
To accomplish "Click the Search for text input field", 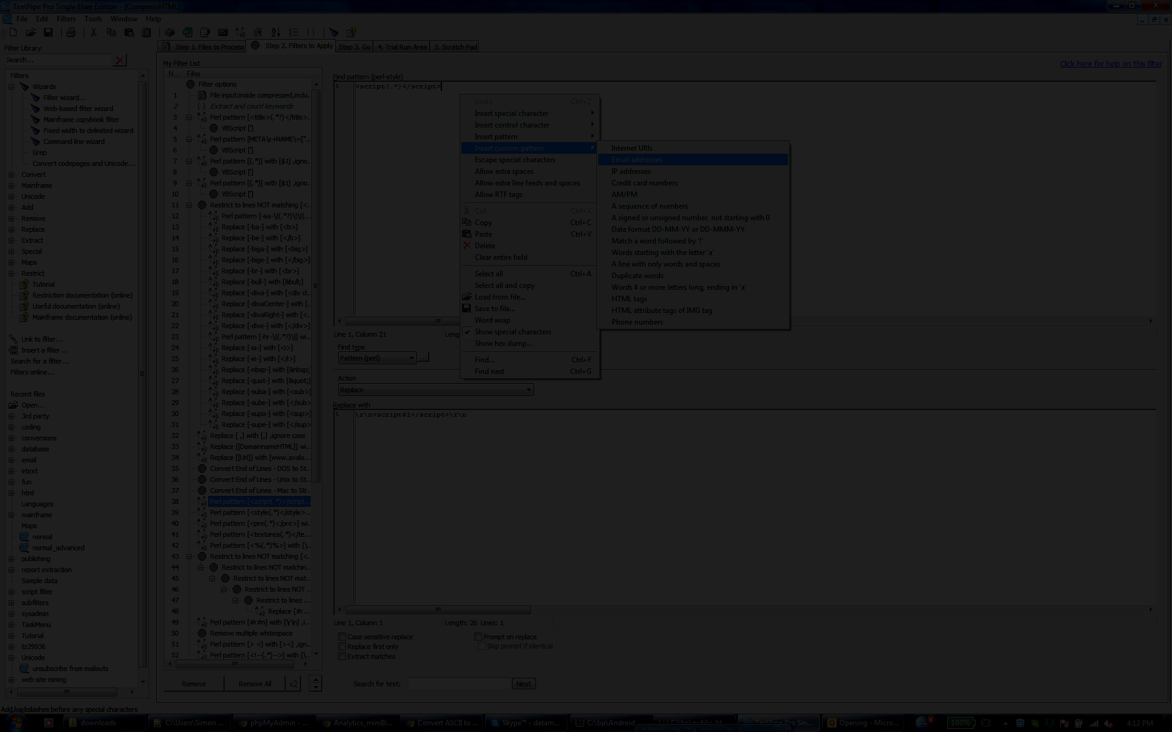I will click(458, 684).
